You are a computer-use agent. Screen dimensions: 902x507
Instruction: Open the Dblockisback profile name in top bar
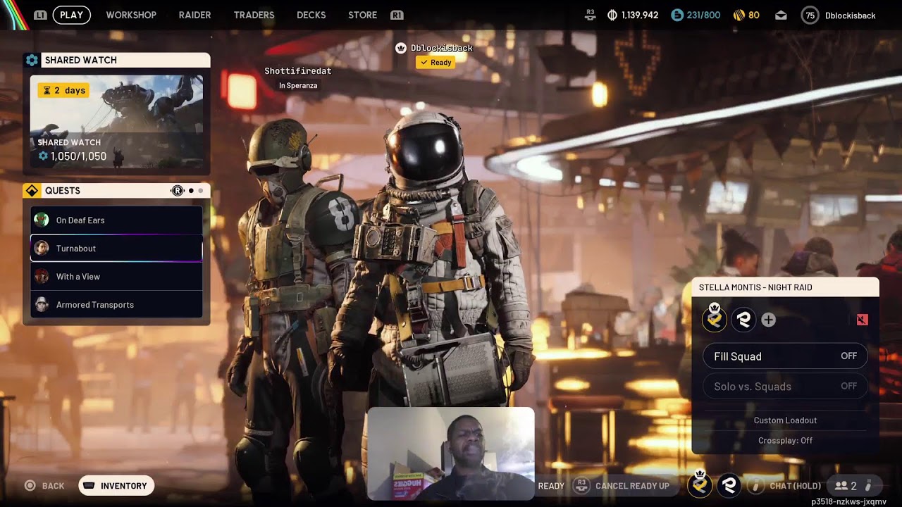(850, 15)
